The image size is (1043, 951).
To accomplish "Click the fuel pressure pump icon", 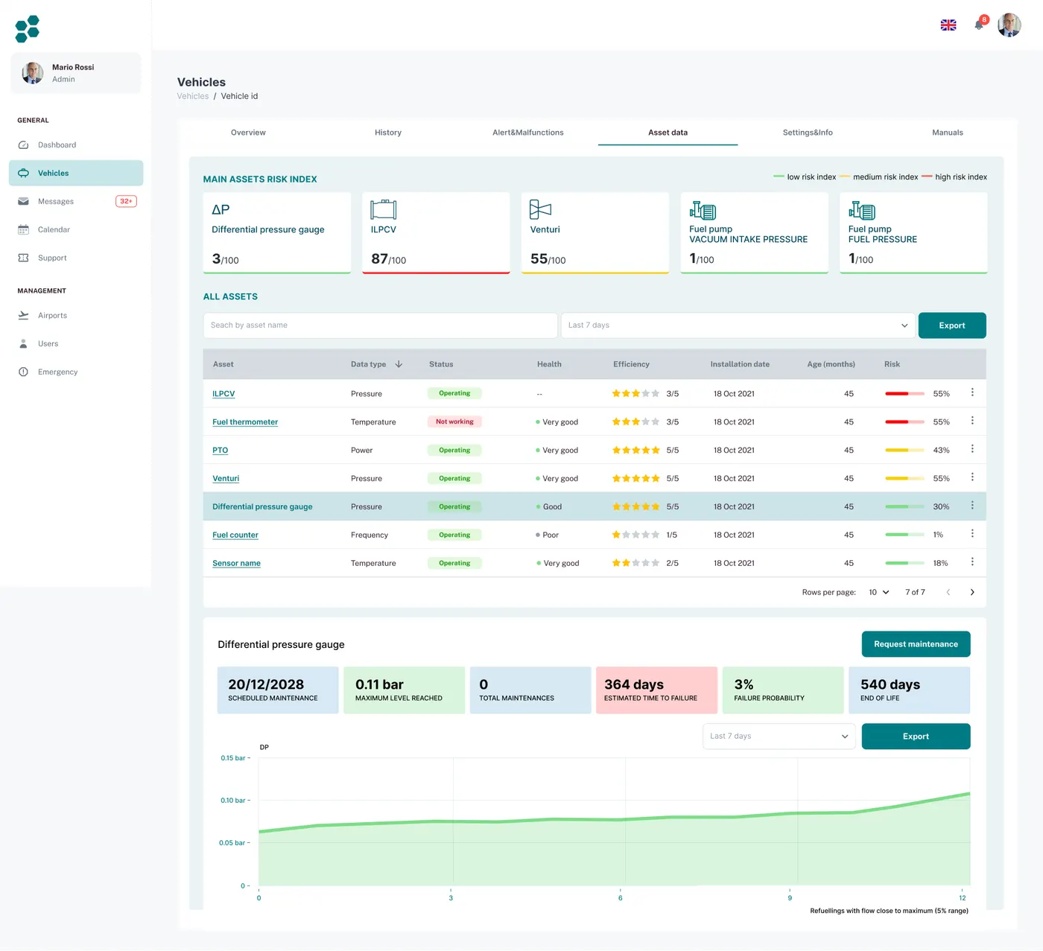I will tap(862, 211).
